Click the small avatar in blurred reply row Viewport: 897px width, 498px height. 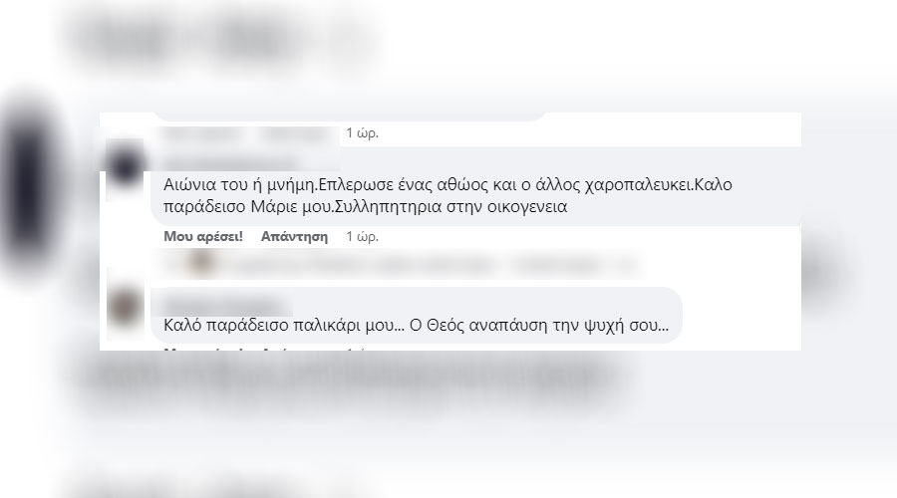(x=201, y=264)
